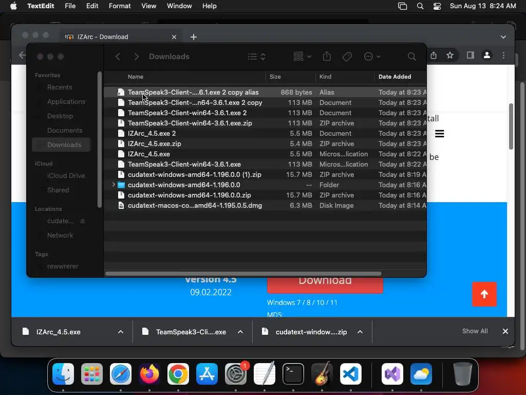Open the Format menu
The height and width of the screenshot is (395, 526).
click(x=120, y=6)
